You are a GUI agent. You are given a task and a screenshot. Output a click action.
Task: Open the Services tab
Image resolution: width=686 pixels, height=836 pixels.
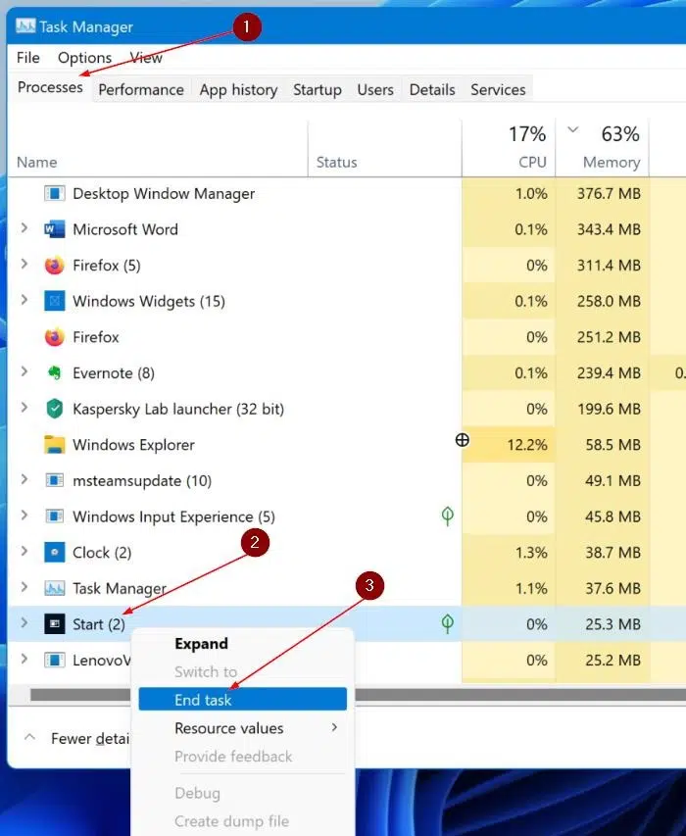tap(498, 89)
